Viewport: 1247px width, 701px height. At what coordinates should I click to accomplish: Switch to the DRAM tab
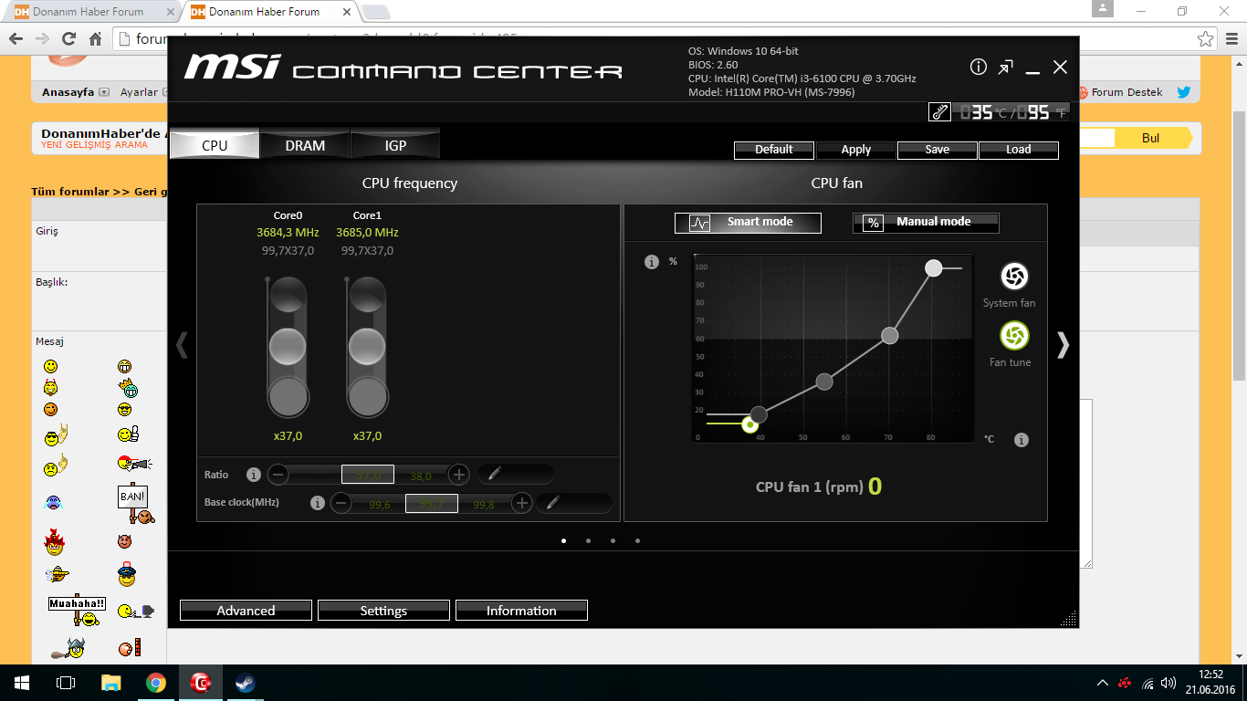(305, 144)
